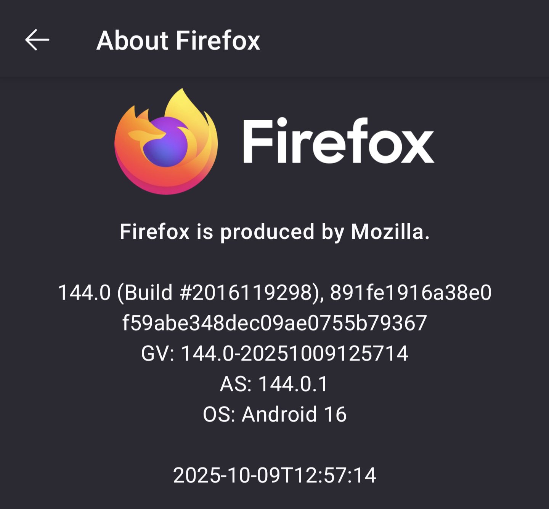Click the OS: label
549x509 pixels.
point(219,414)
